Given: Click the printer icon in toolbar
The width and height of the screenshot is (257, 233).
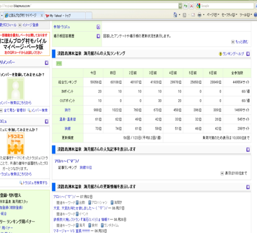Looking at the screenshot, I should 199,15.
